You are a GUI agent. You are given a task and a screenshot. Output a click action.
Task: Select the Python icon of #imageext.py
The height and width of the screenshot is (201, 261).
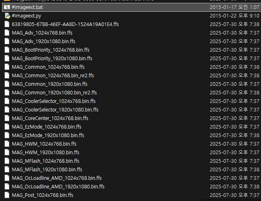[7, 16]
